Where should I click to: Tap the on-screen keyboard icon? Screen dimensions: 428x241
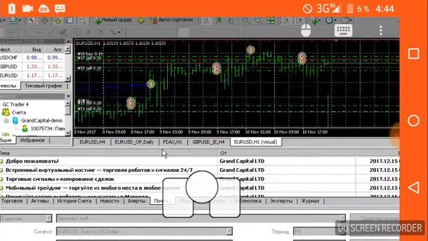click(343, 30)
